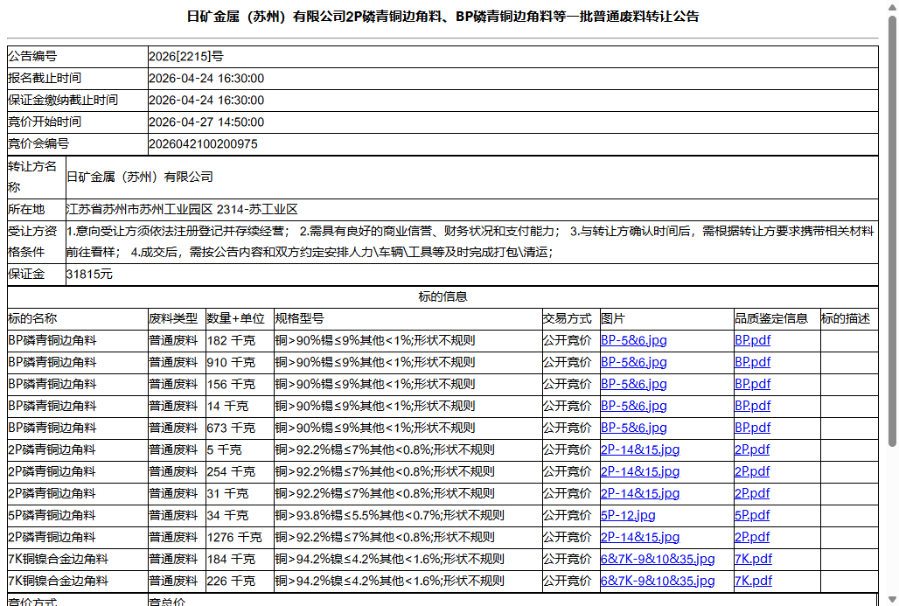
Task: Open the 5P.pdf quality report link
Action: [x=752, y=515]
